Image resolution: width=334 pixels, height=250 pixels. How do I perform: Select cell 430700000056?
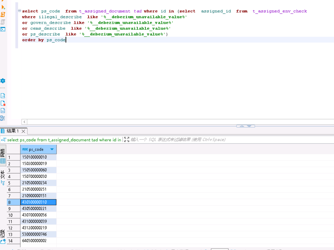click(x=38, y=215)
